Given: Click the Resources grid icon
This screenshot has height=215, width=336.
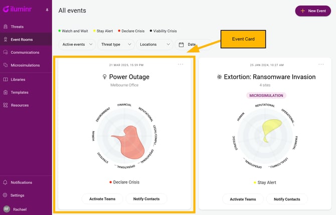Looking at the screenshot, I should tap(6, 105).
